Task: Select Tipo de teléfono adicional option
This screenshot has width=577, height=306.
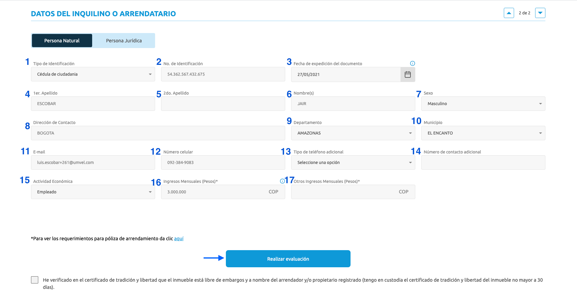Action: [x=353, y=162]
